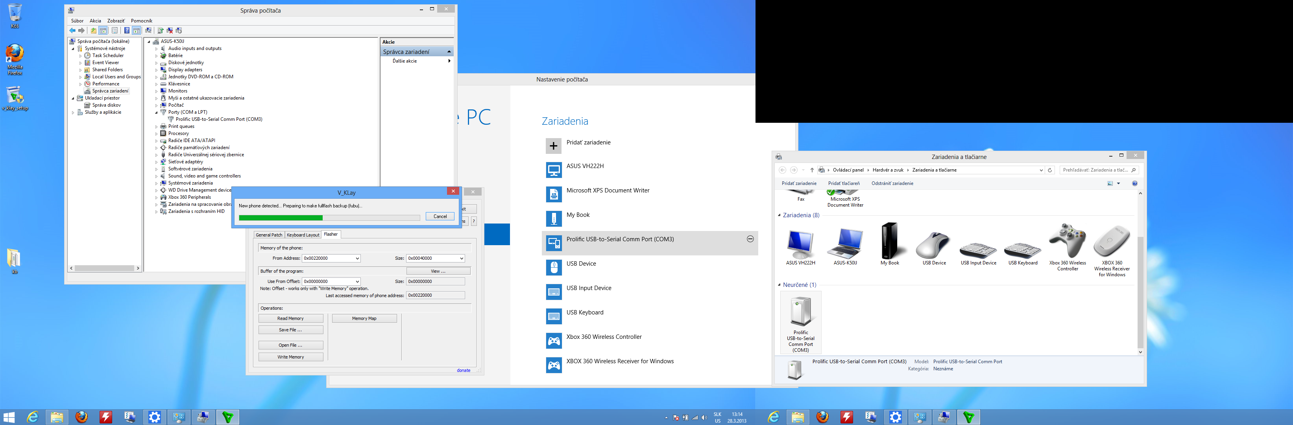Click the refresh icon beside the address bar
Screen dimensions: 1293x425
click(x=1049, y=170)
